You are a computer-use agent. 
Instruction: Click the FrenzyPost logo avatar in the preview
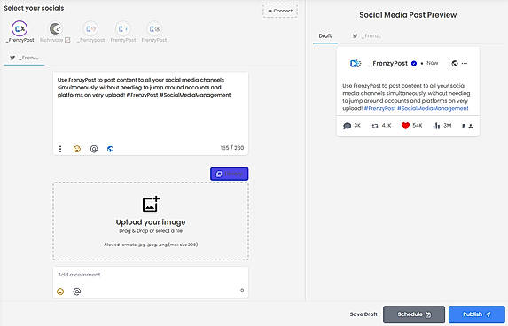[x=356, y=64]
